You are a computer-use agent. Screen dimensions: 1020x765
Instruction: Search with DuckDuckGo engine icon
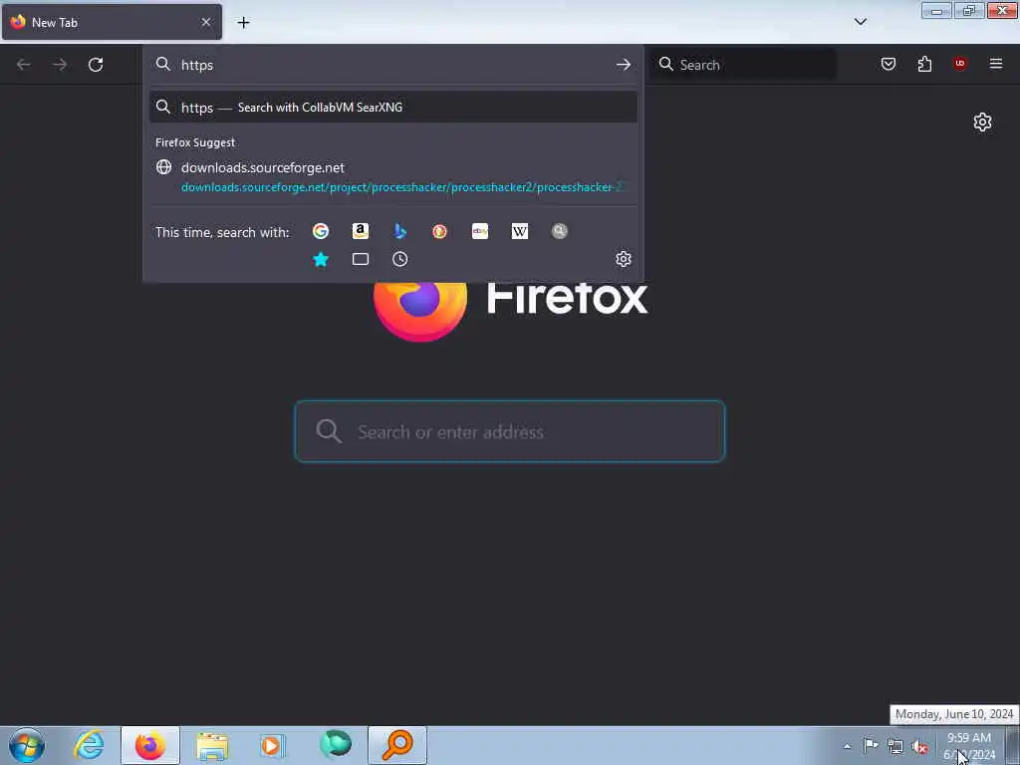click(x=439, y=231)
